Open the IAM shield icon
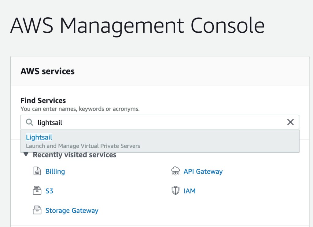The image size is (313, 227). pos(175,190)
